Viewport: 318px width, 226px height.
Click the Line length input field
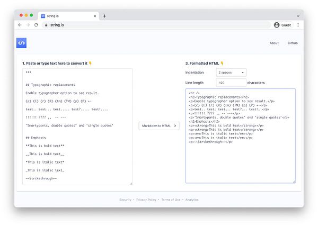[x=231, y=83]
